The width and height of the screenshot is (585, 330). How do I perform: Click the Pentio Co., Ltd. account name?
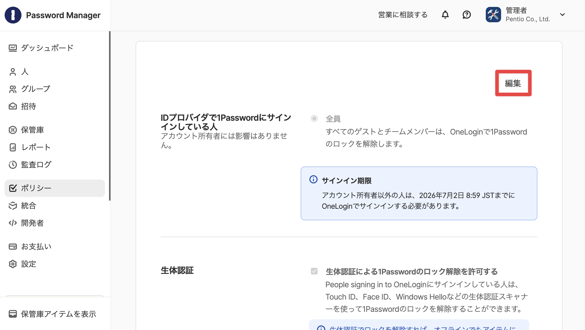(x=528, y=19)
